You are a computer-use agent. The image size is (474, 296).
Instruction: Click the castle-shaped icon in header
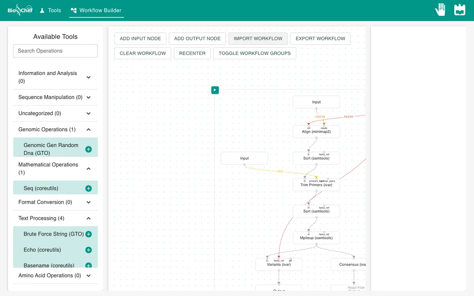[460, 9]
